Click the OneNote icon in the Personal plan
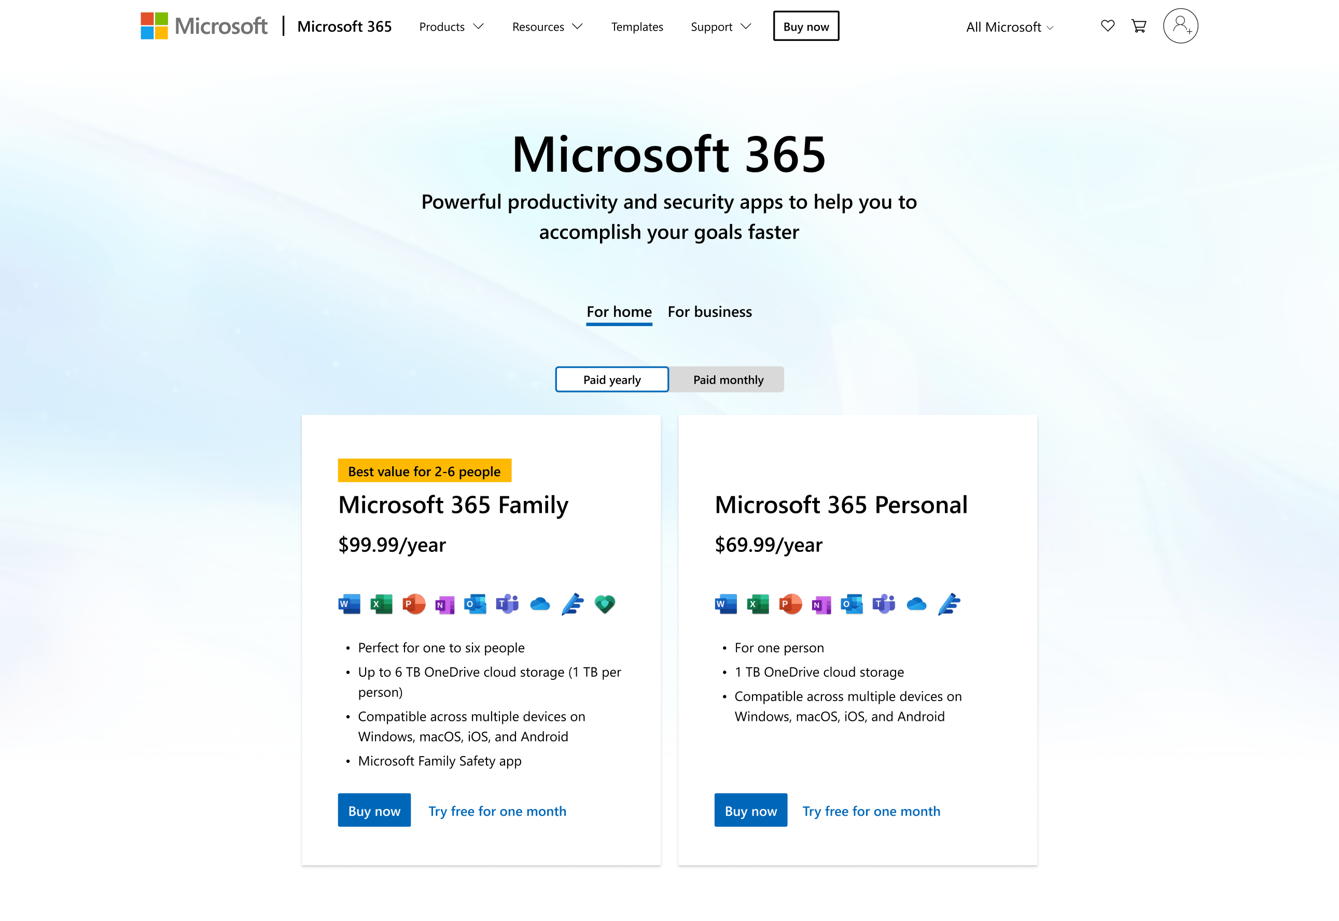The height and width of the screenshot is (921, 1339). tap(821, 604)
